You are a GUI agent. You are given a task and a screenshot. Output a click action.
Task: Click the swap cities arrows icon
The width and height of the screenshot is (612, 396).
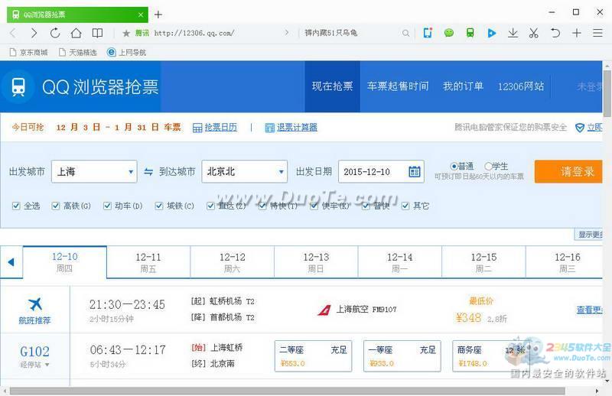click(148, 171)
